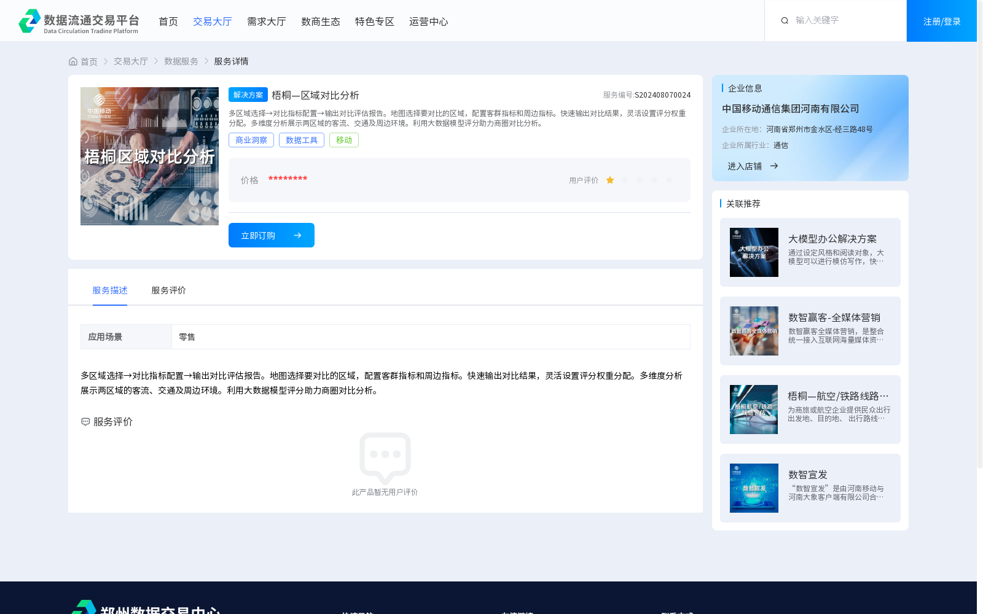Open the 梧桐—航空/铁路线路 recommendation title

coord(838,396)
